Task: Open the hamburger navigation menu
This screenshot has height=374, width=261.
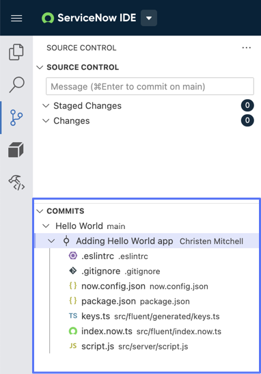Action: coord(16,18)
